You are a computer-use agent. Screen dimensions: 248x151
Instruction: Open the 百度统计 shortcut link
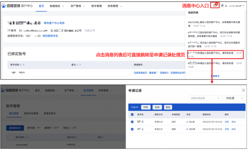point(164,73)
